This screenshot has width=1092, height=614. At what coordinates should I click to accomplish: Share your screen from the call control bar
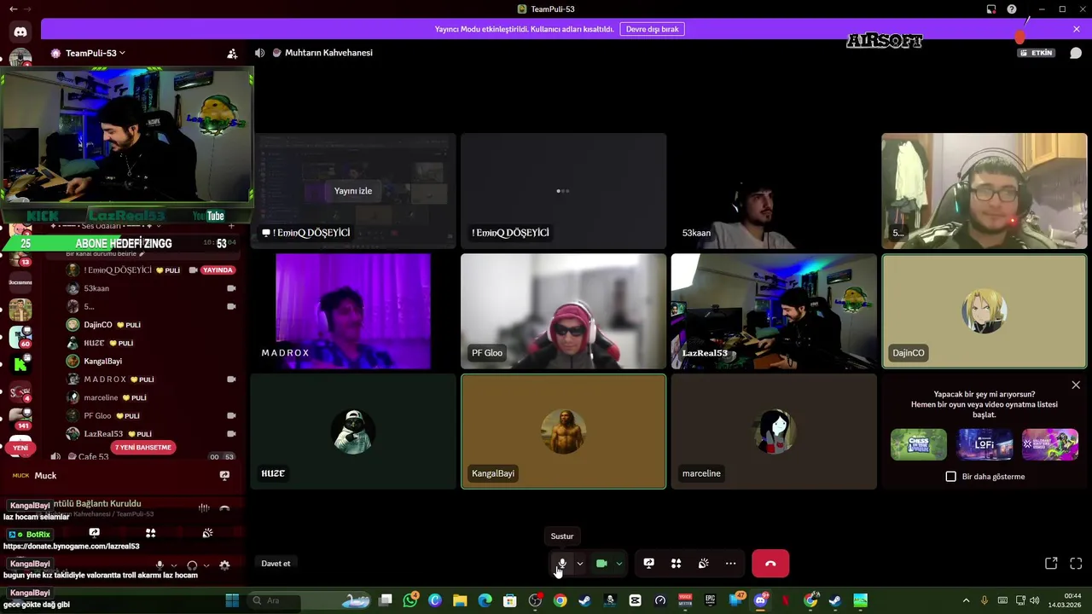click(x=649, y=564)
